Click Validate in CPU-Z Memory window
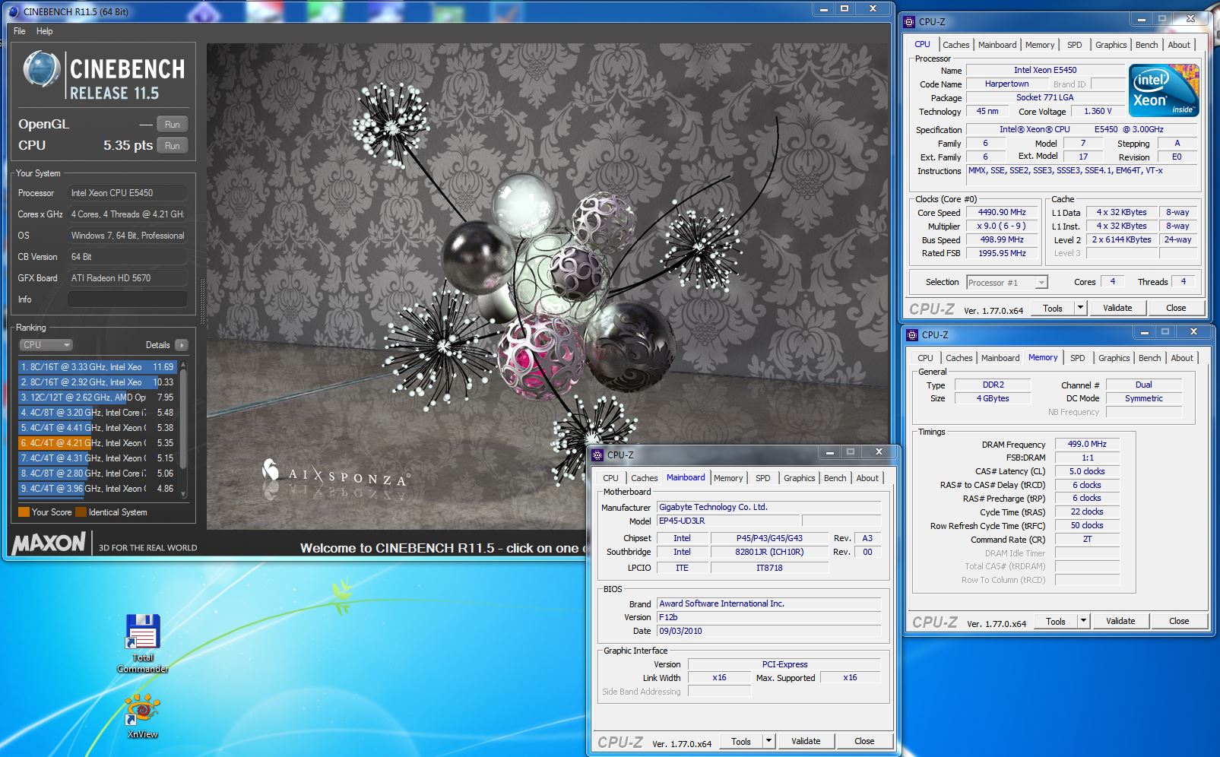 pos(1120,621)
